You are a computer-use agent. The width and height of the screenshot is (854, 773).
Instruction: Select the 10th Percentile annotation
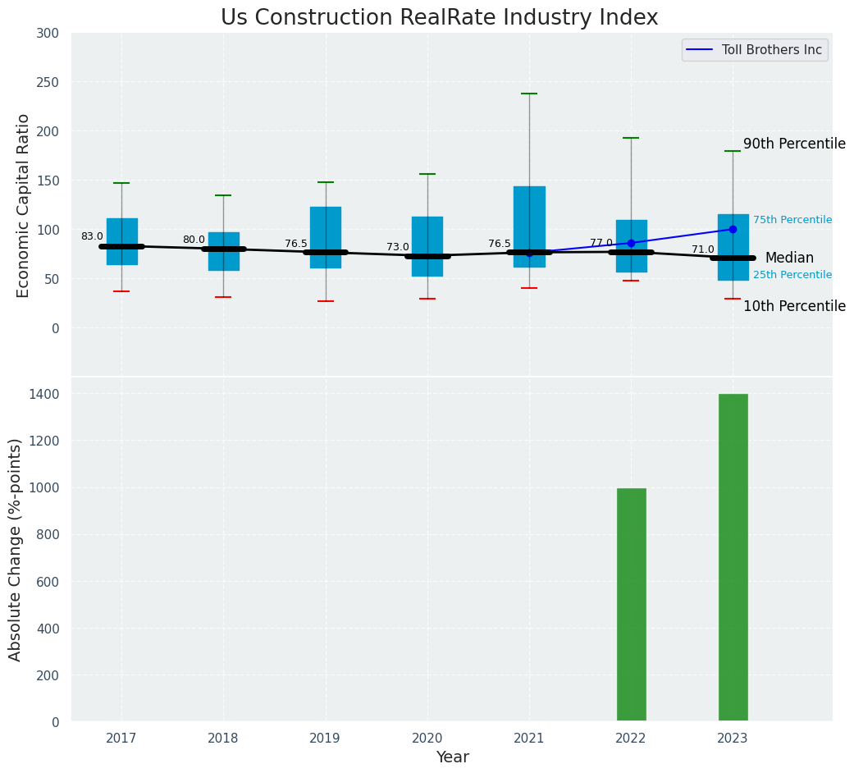(x=793, y=306)
